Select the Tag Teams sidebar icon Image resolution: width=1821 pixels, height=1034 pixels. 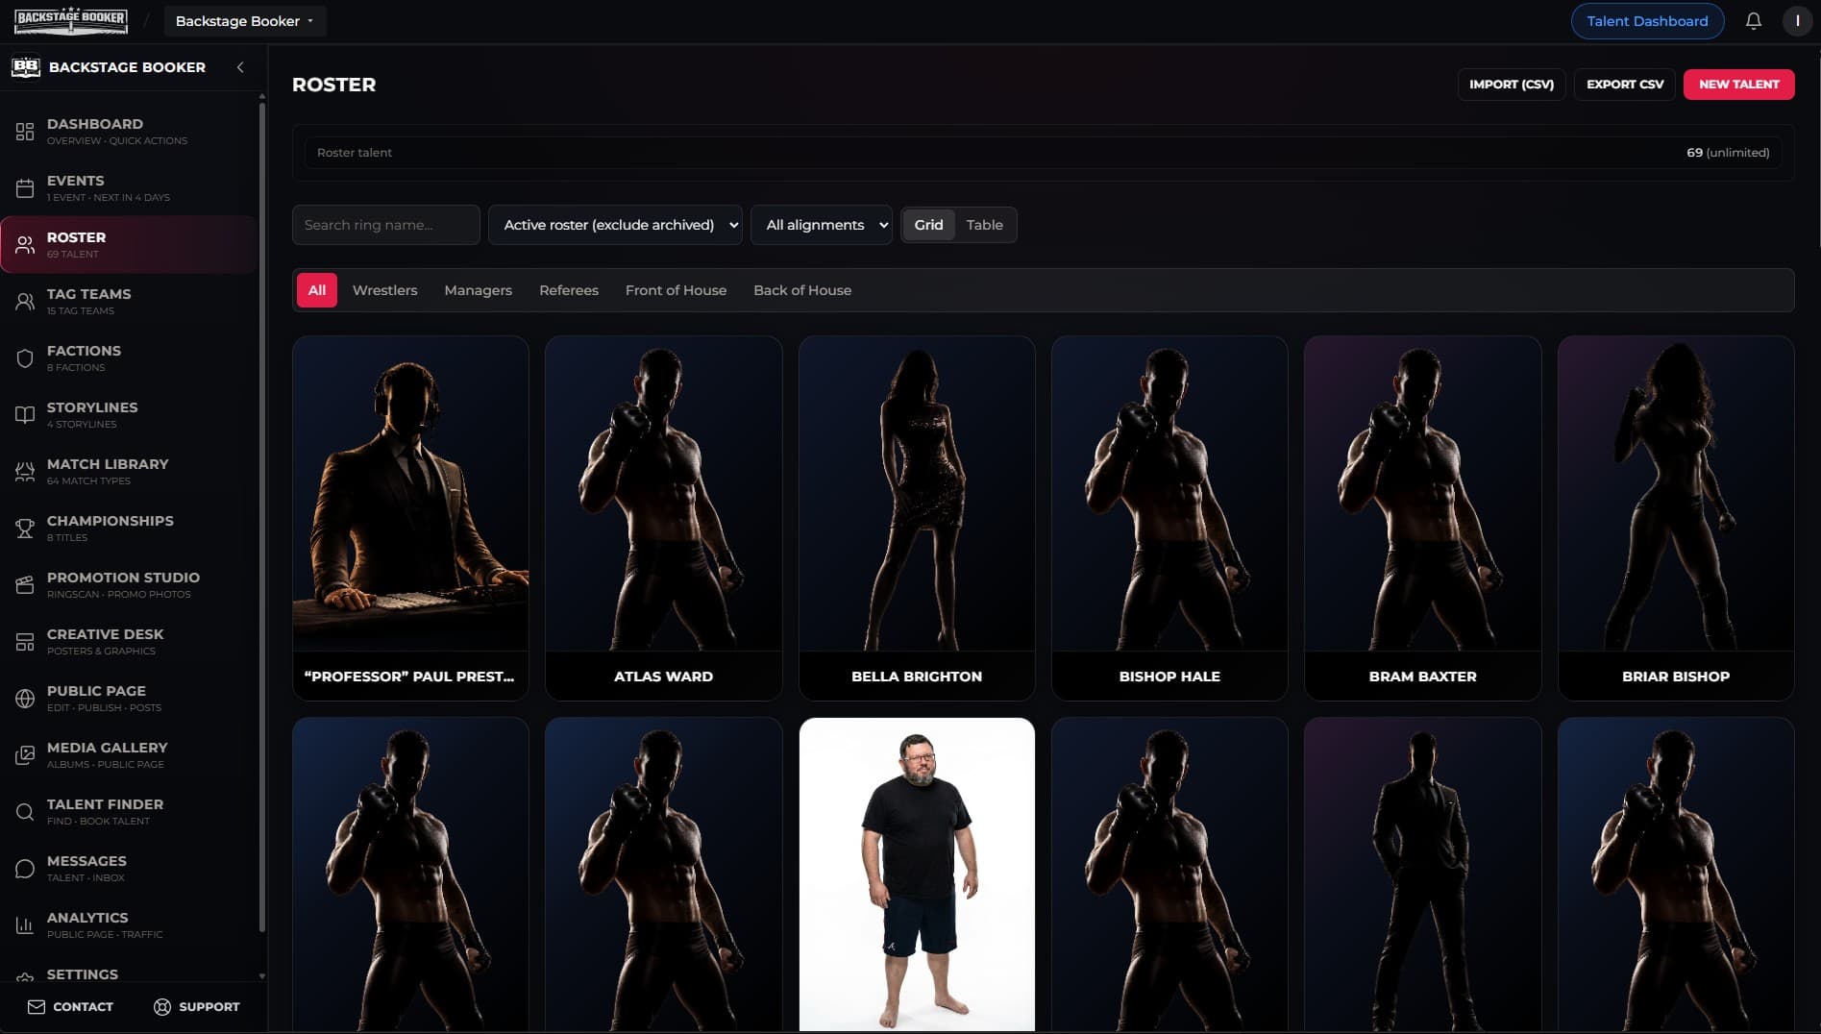coord(25,301)
